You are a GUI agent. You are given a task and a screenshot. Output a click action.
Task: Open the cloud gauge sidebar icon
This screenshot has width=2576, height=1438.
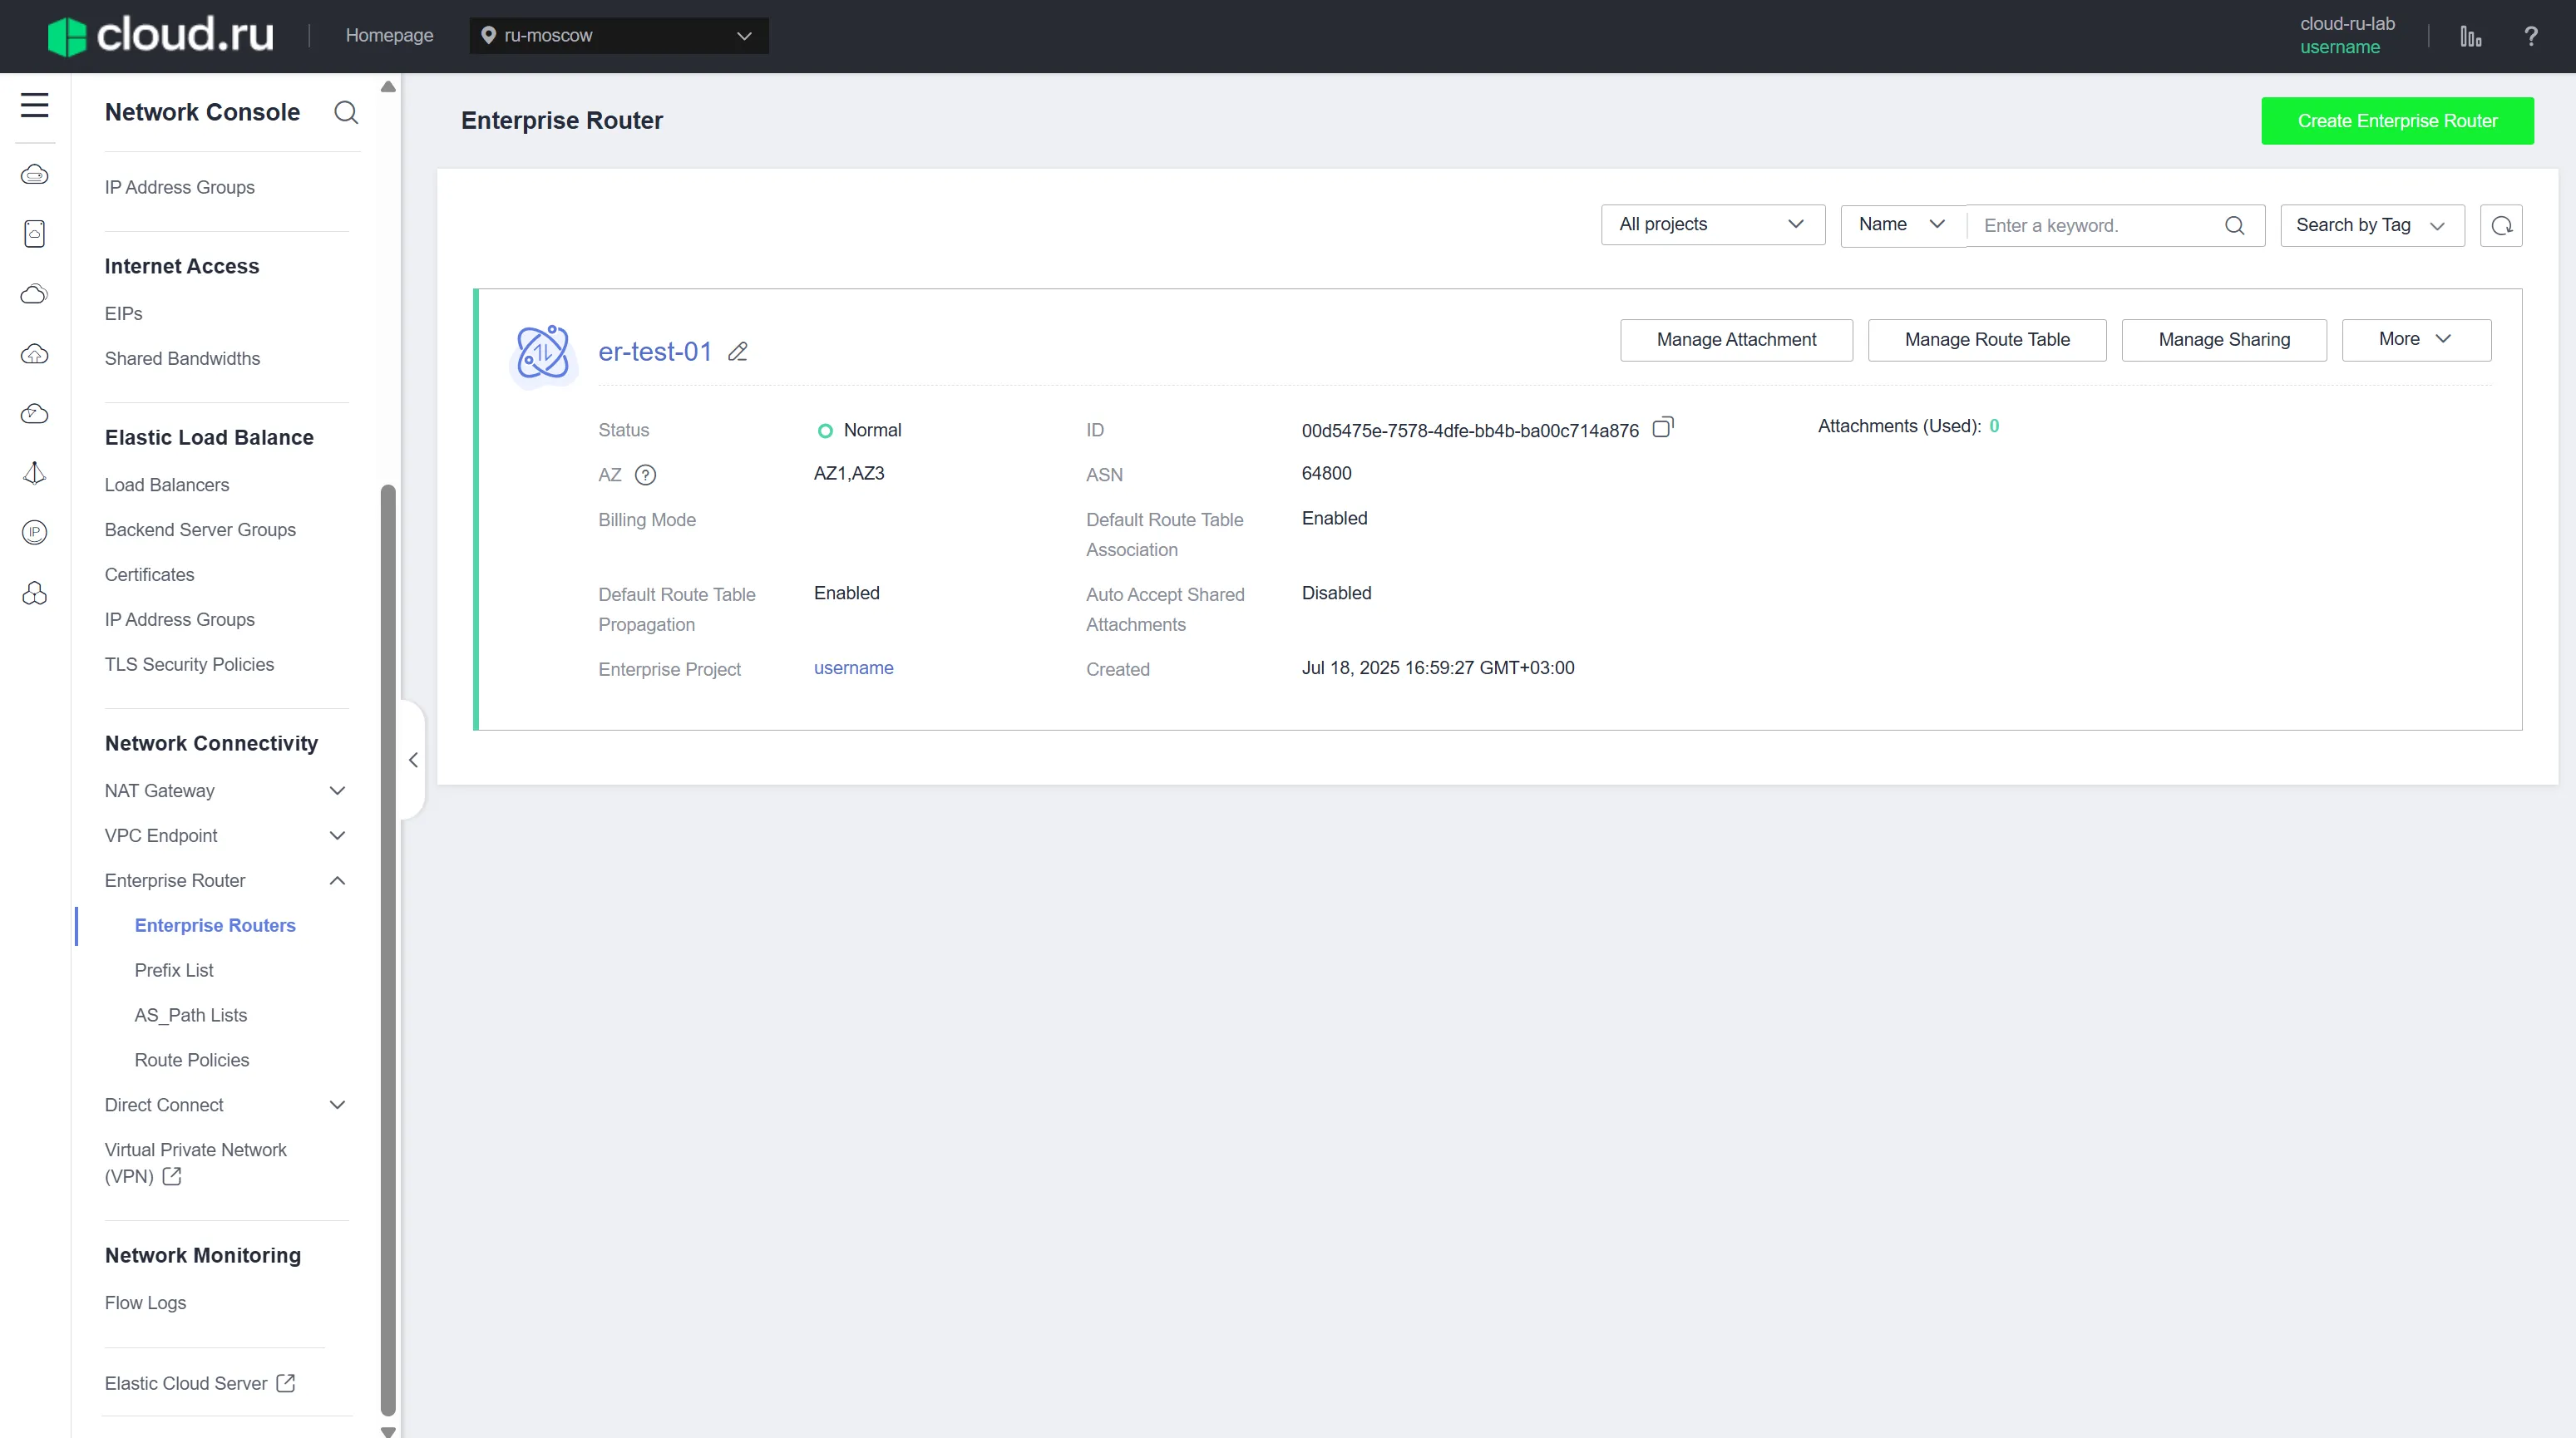point(34,414)
